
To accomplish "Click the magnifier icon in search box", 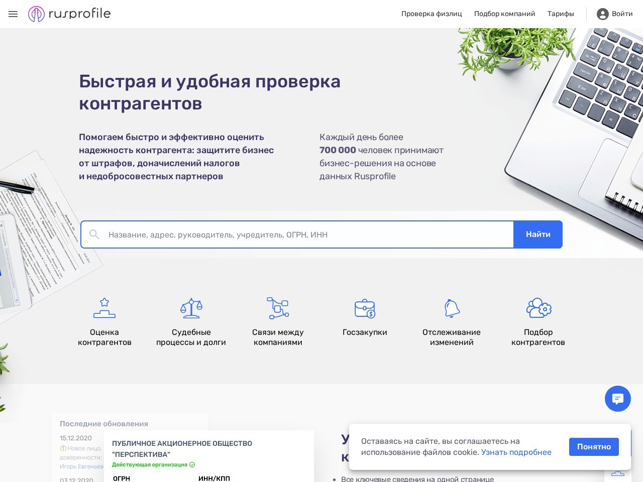I will [x=94, y=234].
